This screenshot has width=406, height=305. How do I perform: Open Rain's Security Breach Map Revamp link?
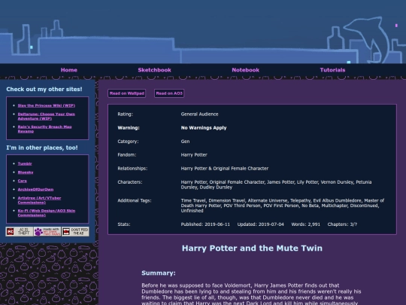coord(44,129)
